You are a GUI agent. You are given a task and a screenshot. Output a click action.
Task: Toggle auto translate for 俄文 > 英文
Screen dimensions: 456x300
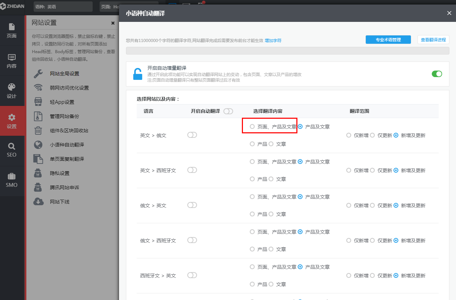(x=192, y=205)
